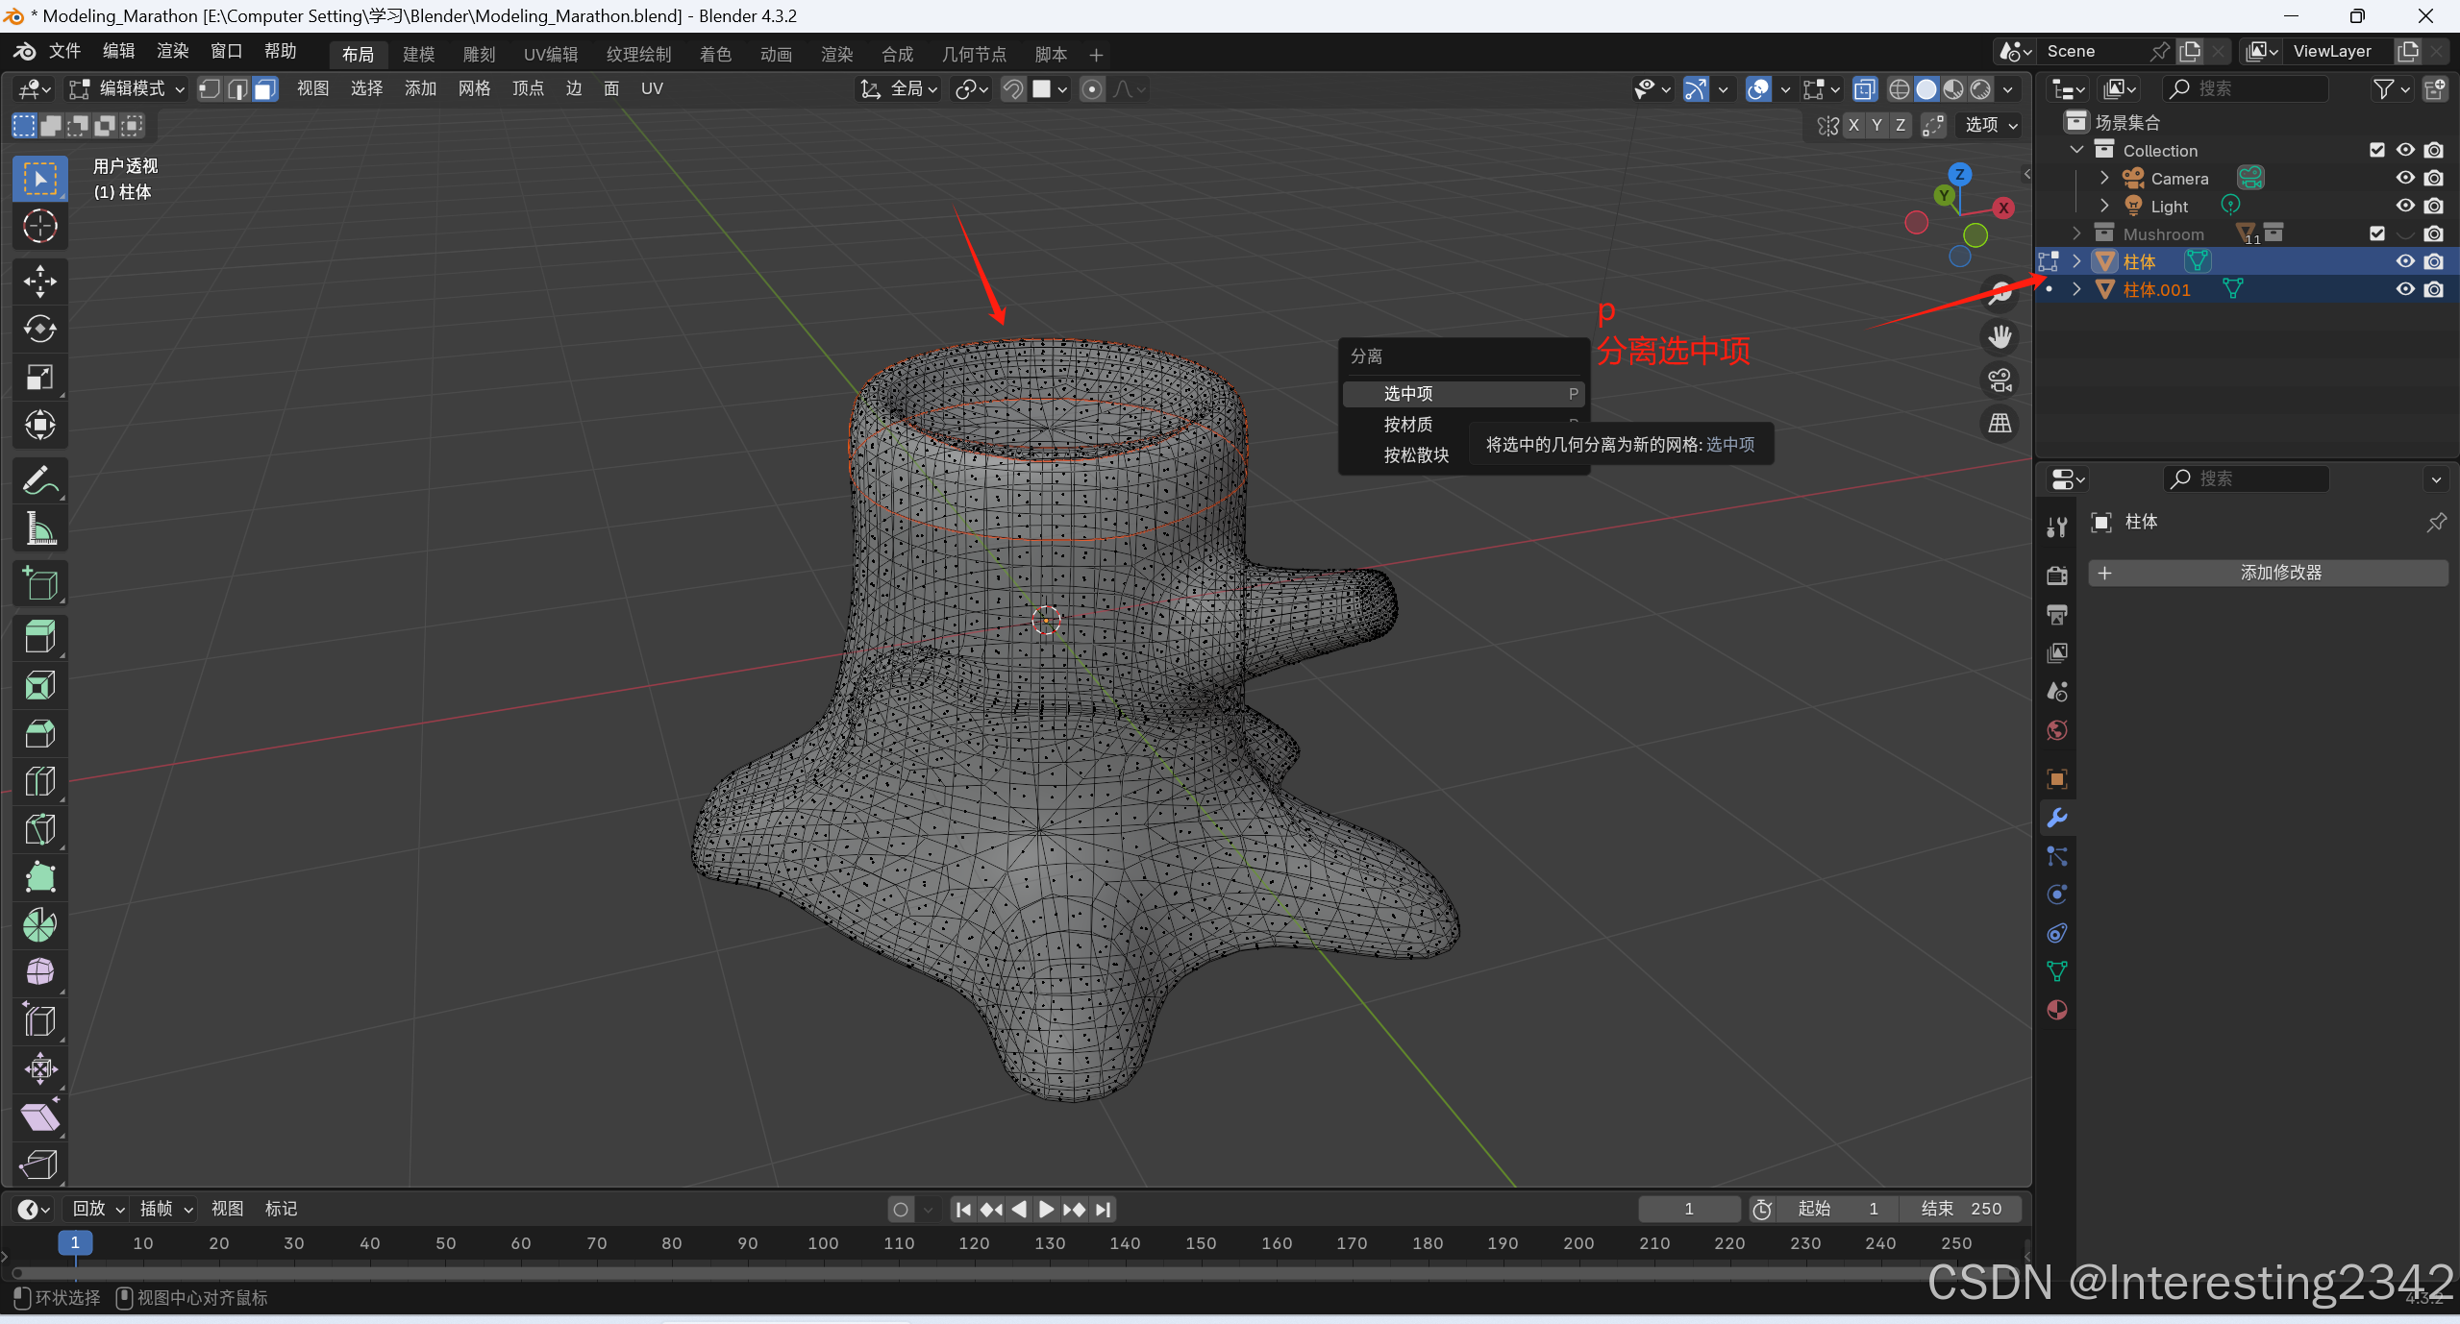
Task: Expand the Light item in outliner
Action: (x=2103, y=206)
